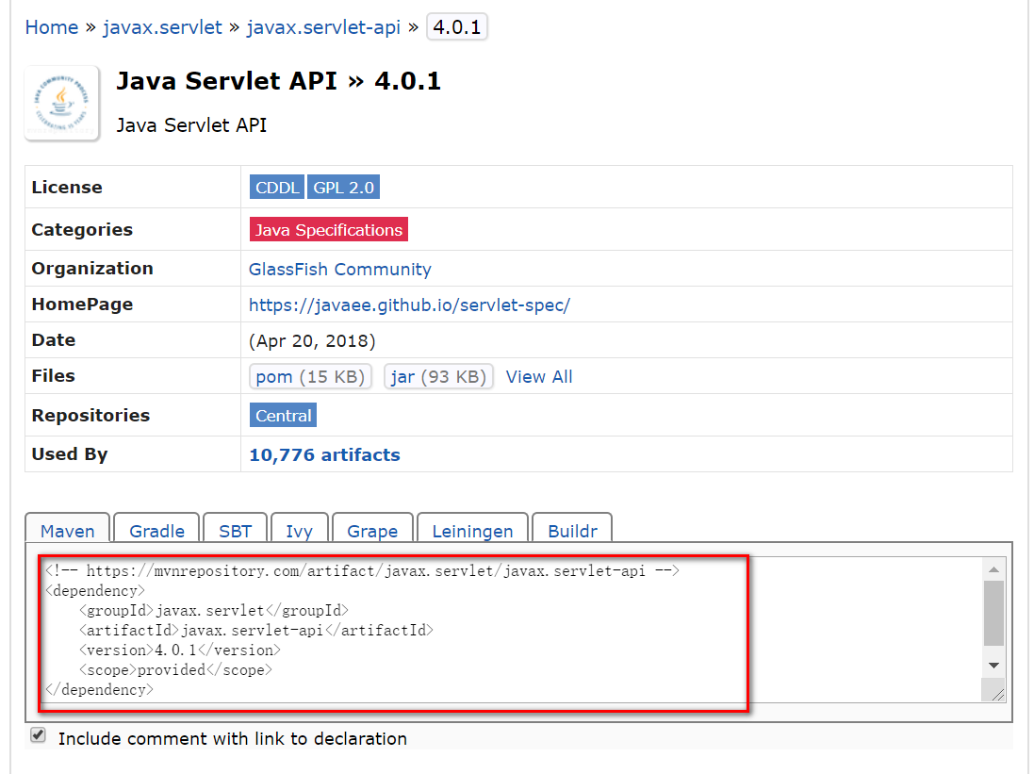This screenshot has height=774, width=1034.
Task: Switch to the SBT tab
Action: pyautogui.click(x=235, y=530)
